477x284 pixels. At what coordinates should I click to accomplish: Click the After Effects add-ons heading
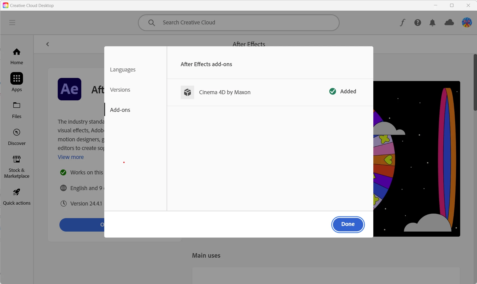coord(206,64)
